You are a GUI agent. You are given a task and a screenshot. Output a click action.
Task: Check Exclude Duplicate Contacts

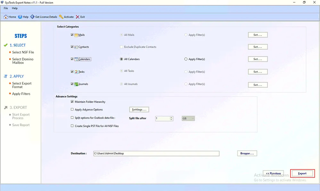tap(121, 47)
